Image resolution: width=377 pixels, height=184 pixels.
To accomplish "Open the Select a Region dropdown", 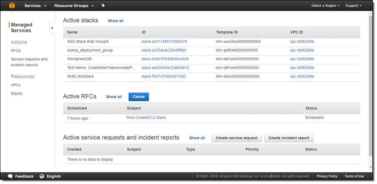I will click(325, 6).
